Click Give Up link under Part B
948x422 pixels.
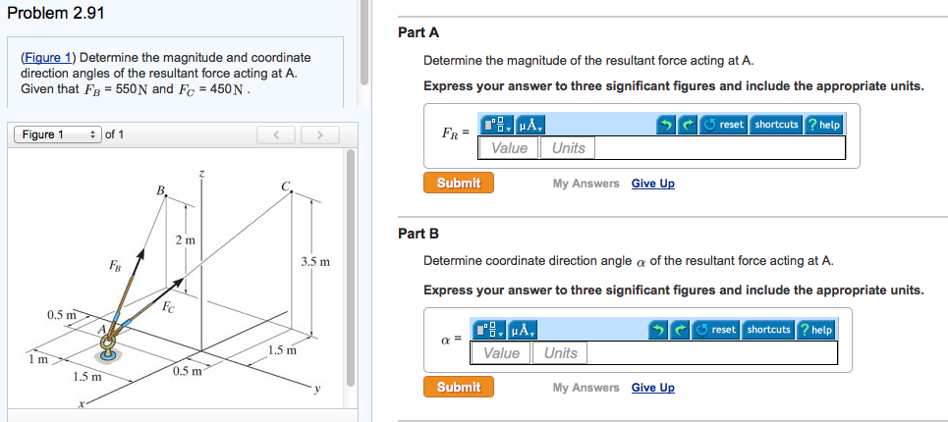pyautogui.click(x=652, y=388)
